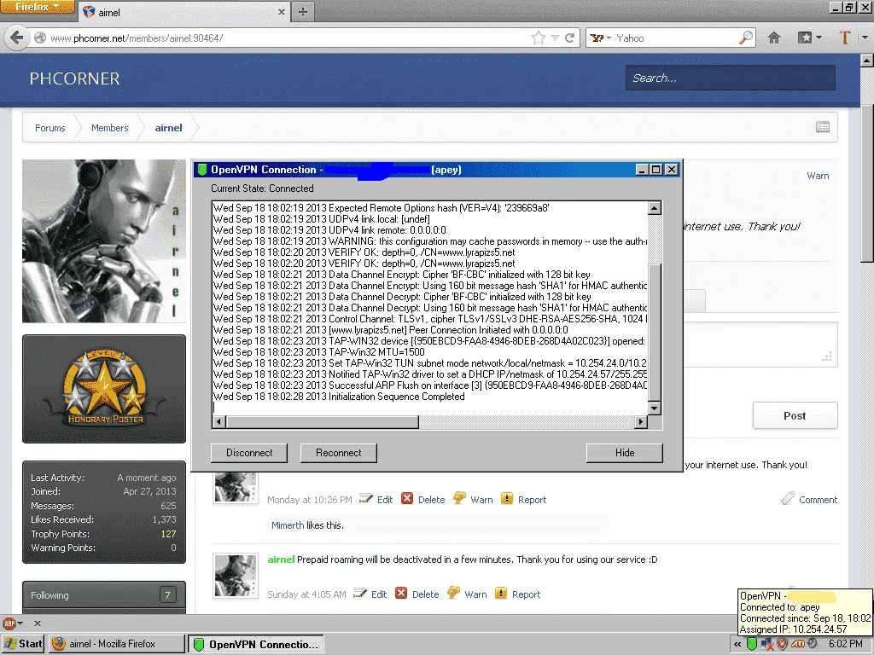Click the sitemap icon in breadcrumb bar
Screen dimensions: 874x655
click(822, 127)
